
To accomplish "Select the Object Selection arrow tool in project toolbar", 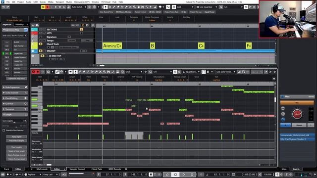I will click(x=106, y=7).
